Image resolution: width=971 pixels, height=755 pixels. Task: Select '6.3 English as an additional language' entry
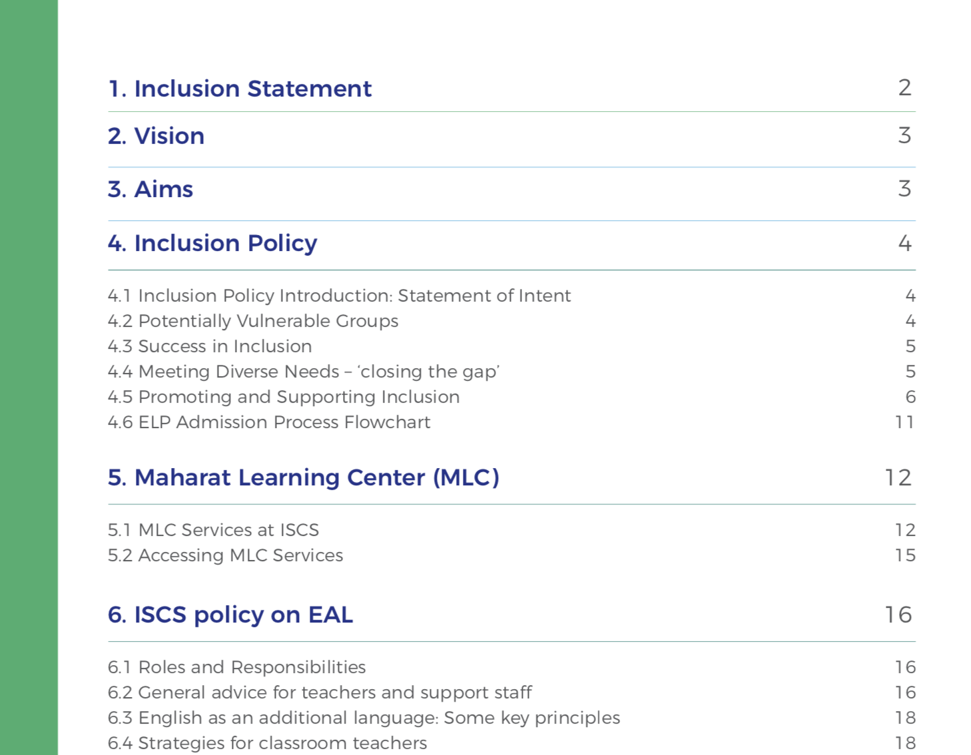point(364,718)
